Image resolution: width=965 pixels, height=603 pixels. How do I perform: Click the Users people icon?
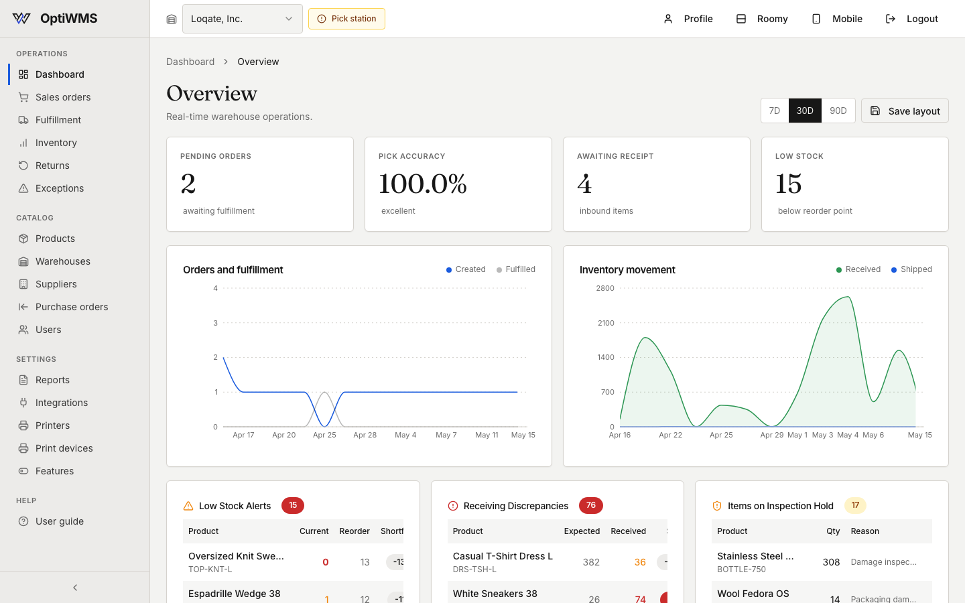pyautogui.click(x=23, y=330)
